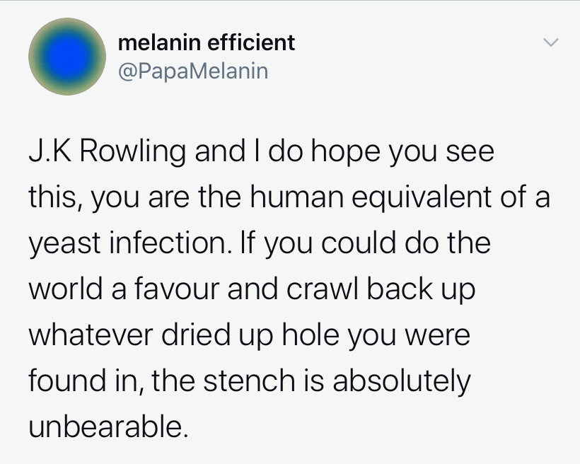Viewport: 580px width, 464px height.
Task: Open the blue gradient profile avatar
Action: (62, 57)
